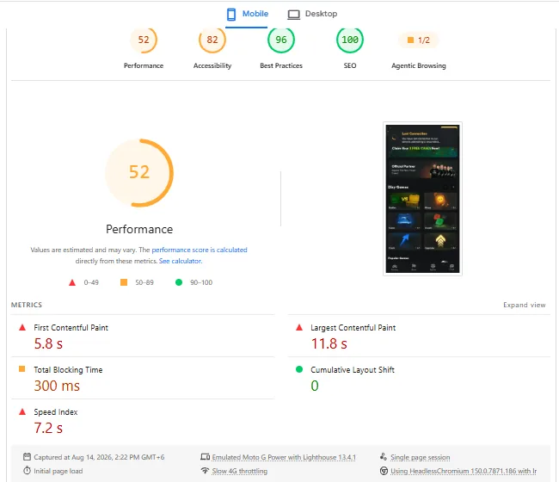This screenshot has width=559, height=482.
Task: Click the 300 ms value
Action: coord(57,386)
